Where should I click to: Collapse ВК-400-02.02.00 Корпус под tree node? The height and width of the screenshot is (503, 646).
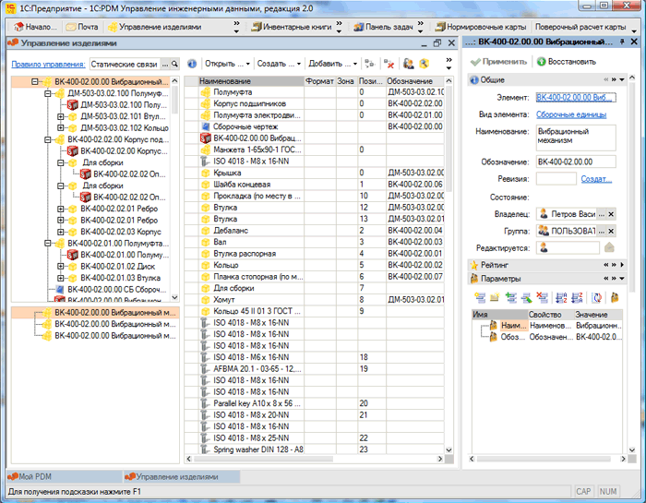point(48,139)
